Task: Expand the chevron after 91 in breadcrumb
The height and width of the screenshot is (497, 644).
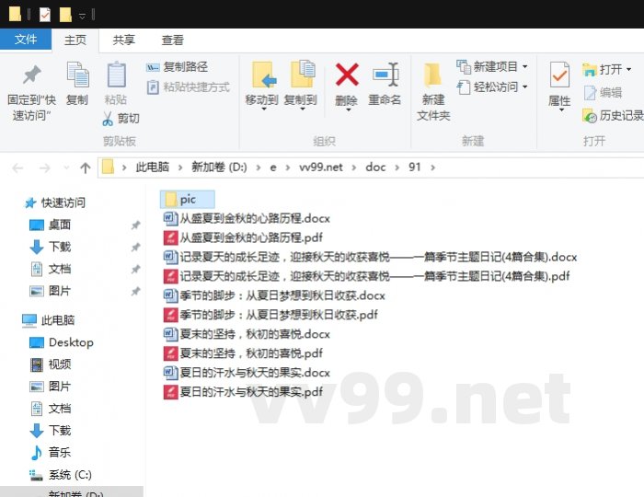Action: (432, 168)
